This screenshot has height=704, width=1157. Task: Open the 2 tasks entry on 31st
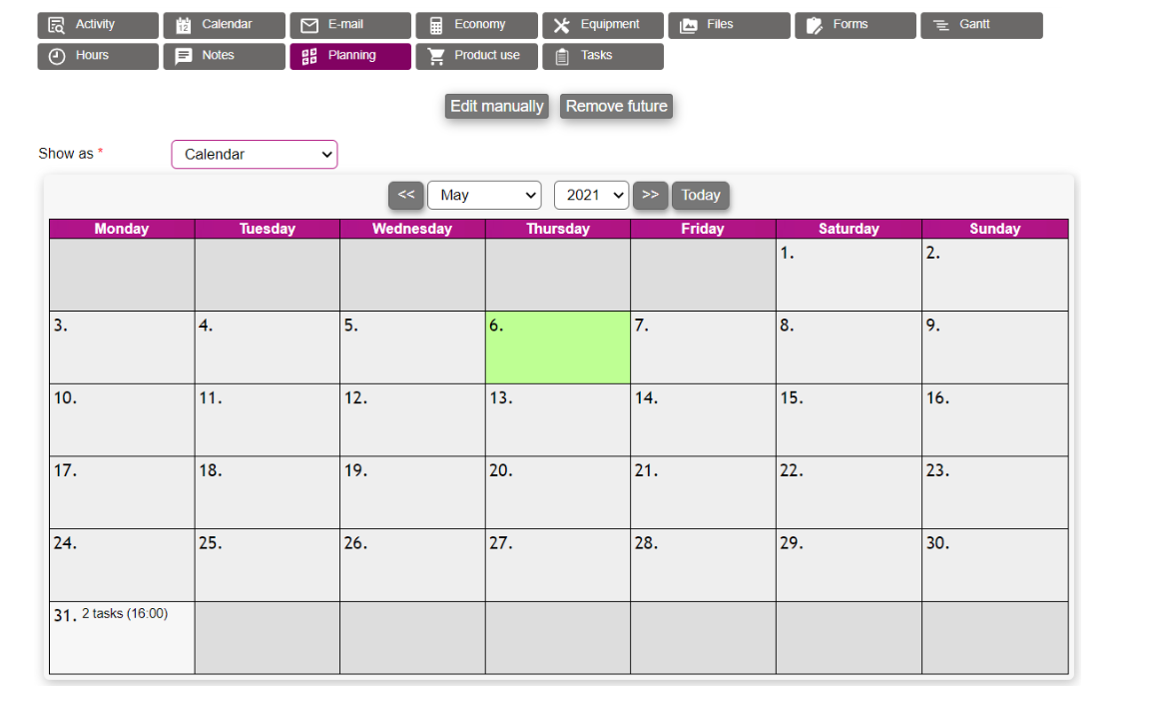tap(125, 614)
